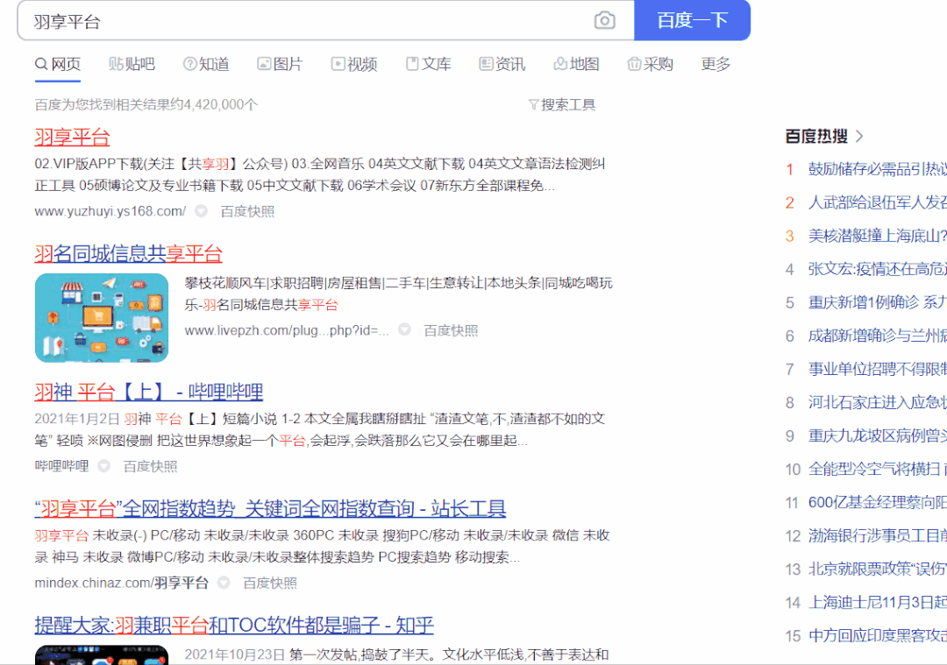This screenshot has height=665, width=947.
Task: Click the arrow beside 百度热搜
Action: 859,137
